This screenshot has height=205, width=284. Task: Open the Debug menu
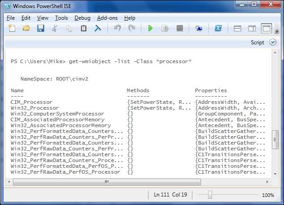(x=82, y=18)
